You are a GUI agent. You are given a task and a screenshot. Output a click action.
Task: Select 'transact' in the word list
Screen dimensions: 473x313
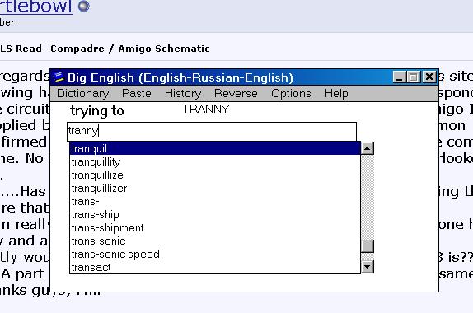click(215, 267)
